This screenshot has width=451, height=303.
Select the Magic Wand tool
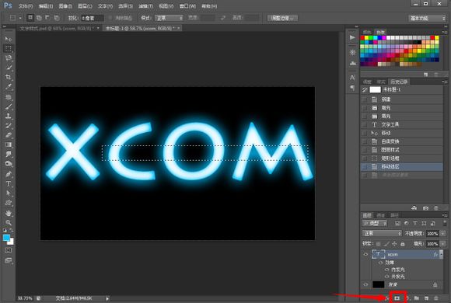click(x=9, y=68)
